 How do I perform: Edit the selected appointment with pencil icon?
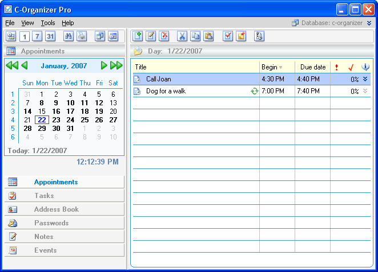pyautogui.click(x=151, y=36)
